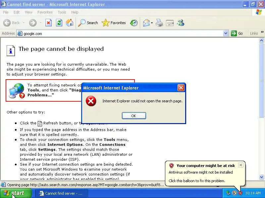265x198 pixels.
Task: Expand the Mail button dropdown arrow
Action: (152, 23)
